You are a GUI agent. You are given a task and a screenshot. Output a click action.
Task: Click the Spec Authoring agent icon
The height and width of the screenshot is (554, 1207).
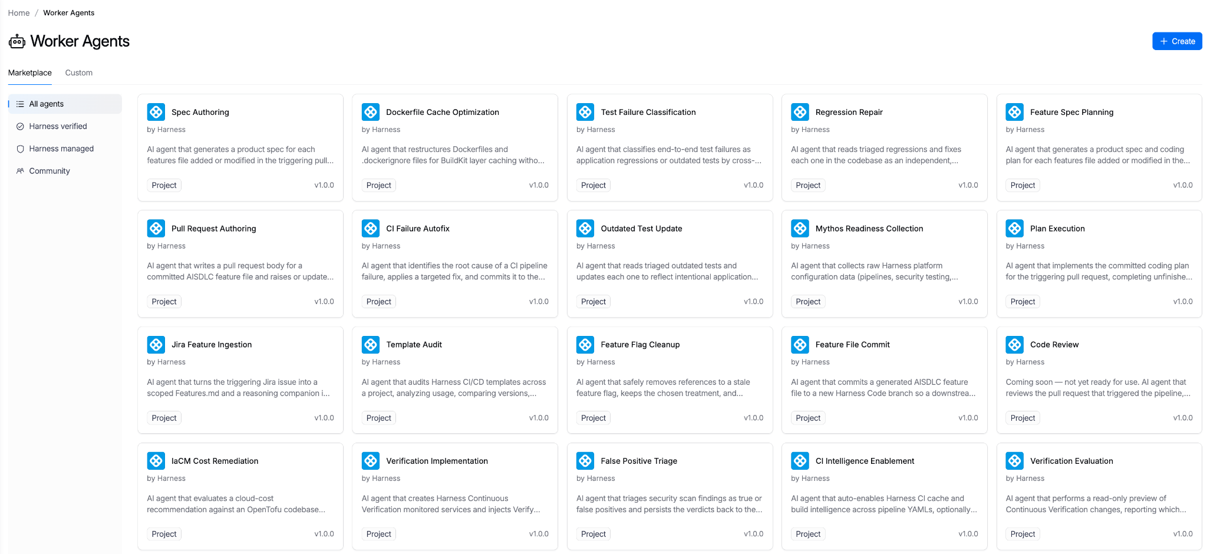point(156,112)
